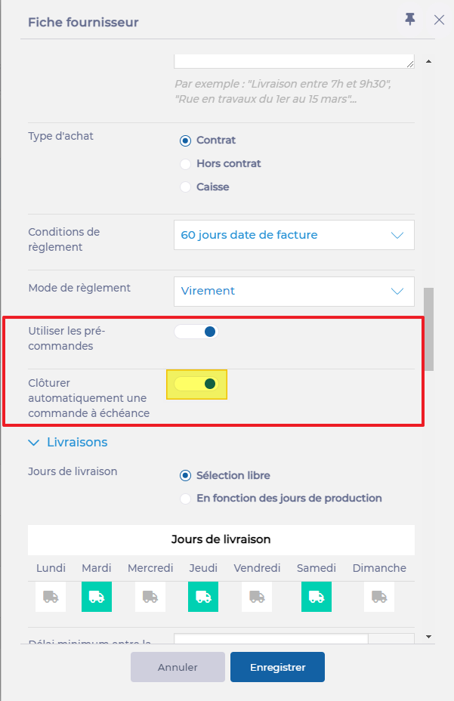Click the Annuler button
The height and width of the screenshot is (701, 454).
click(x=178, y=667)
